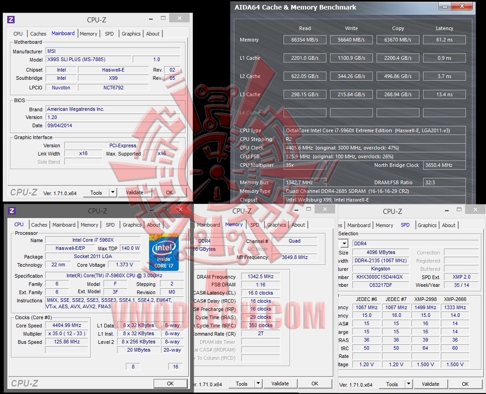Select Memory tab in SPD window
The image size is (486, 394).
(384, 225)
